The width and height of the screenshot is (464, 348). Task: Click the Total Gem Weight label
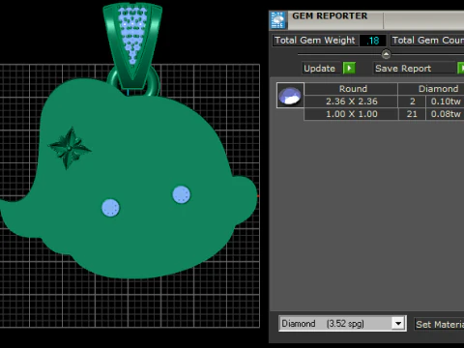tap(315, 41)
